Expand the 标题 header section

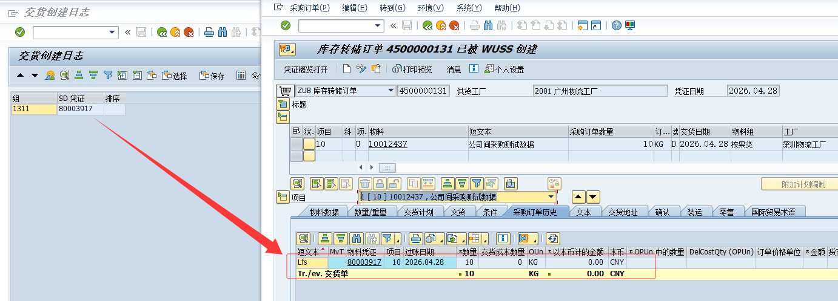tap(283, 105)
